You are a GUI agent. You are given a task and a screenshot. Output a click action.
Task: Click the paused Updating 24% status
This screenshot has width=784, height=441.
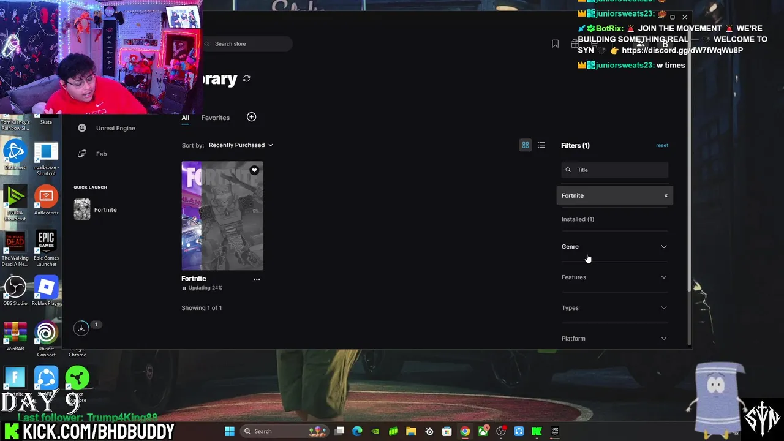tap(202, 288)
